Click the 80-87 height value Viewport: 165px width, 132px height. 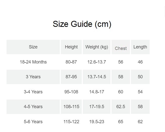71,62
